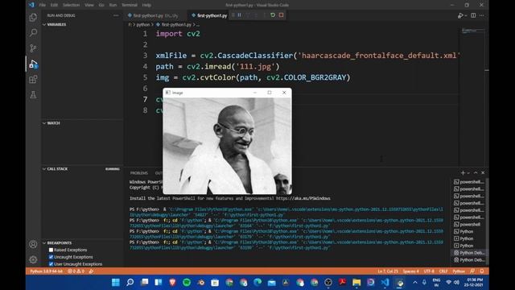Open the Search view in the activity bar
This screenshot has width=515, height=290.
33,32
